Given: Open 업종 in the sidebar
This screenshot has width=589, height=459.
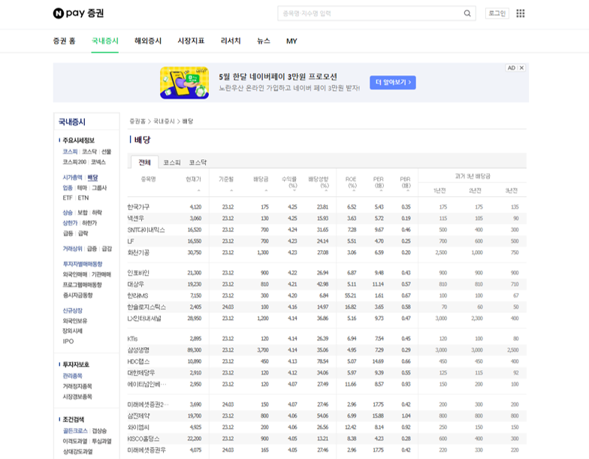Looking at the screenshot, I should 68,188.
